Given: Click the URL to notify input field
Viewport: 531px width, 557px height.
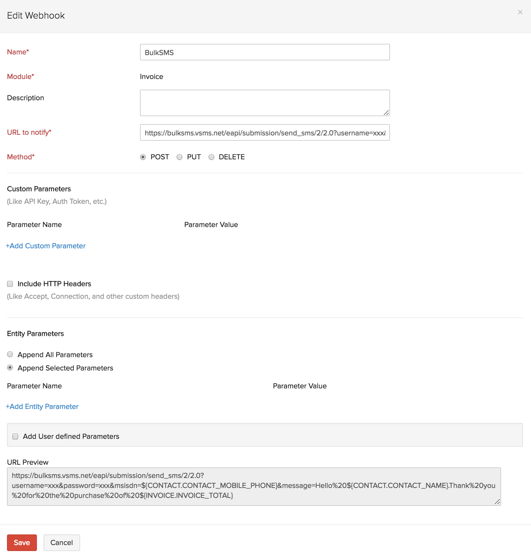Looking at the screenshot, I should pos(265,132).
